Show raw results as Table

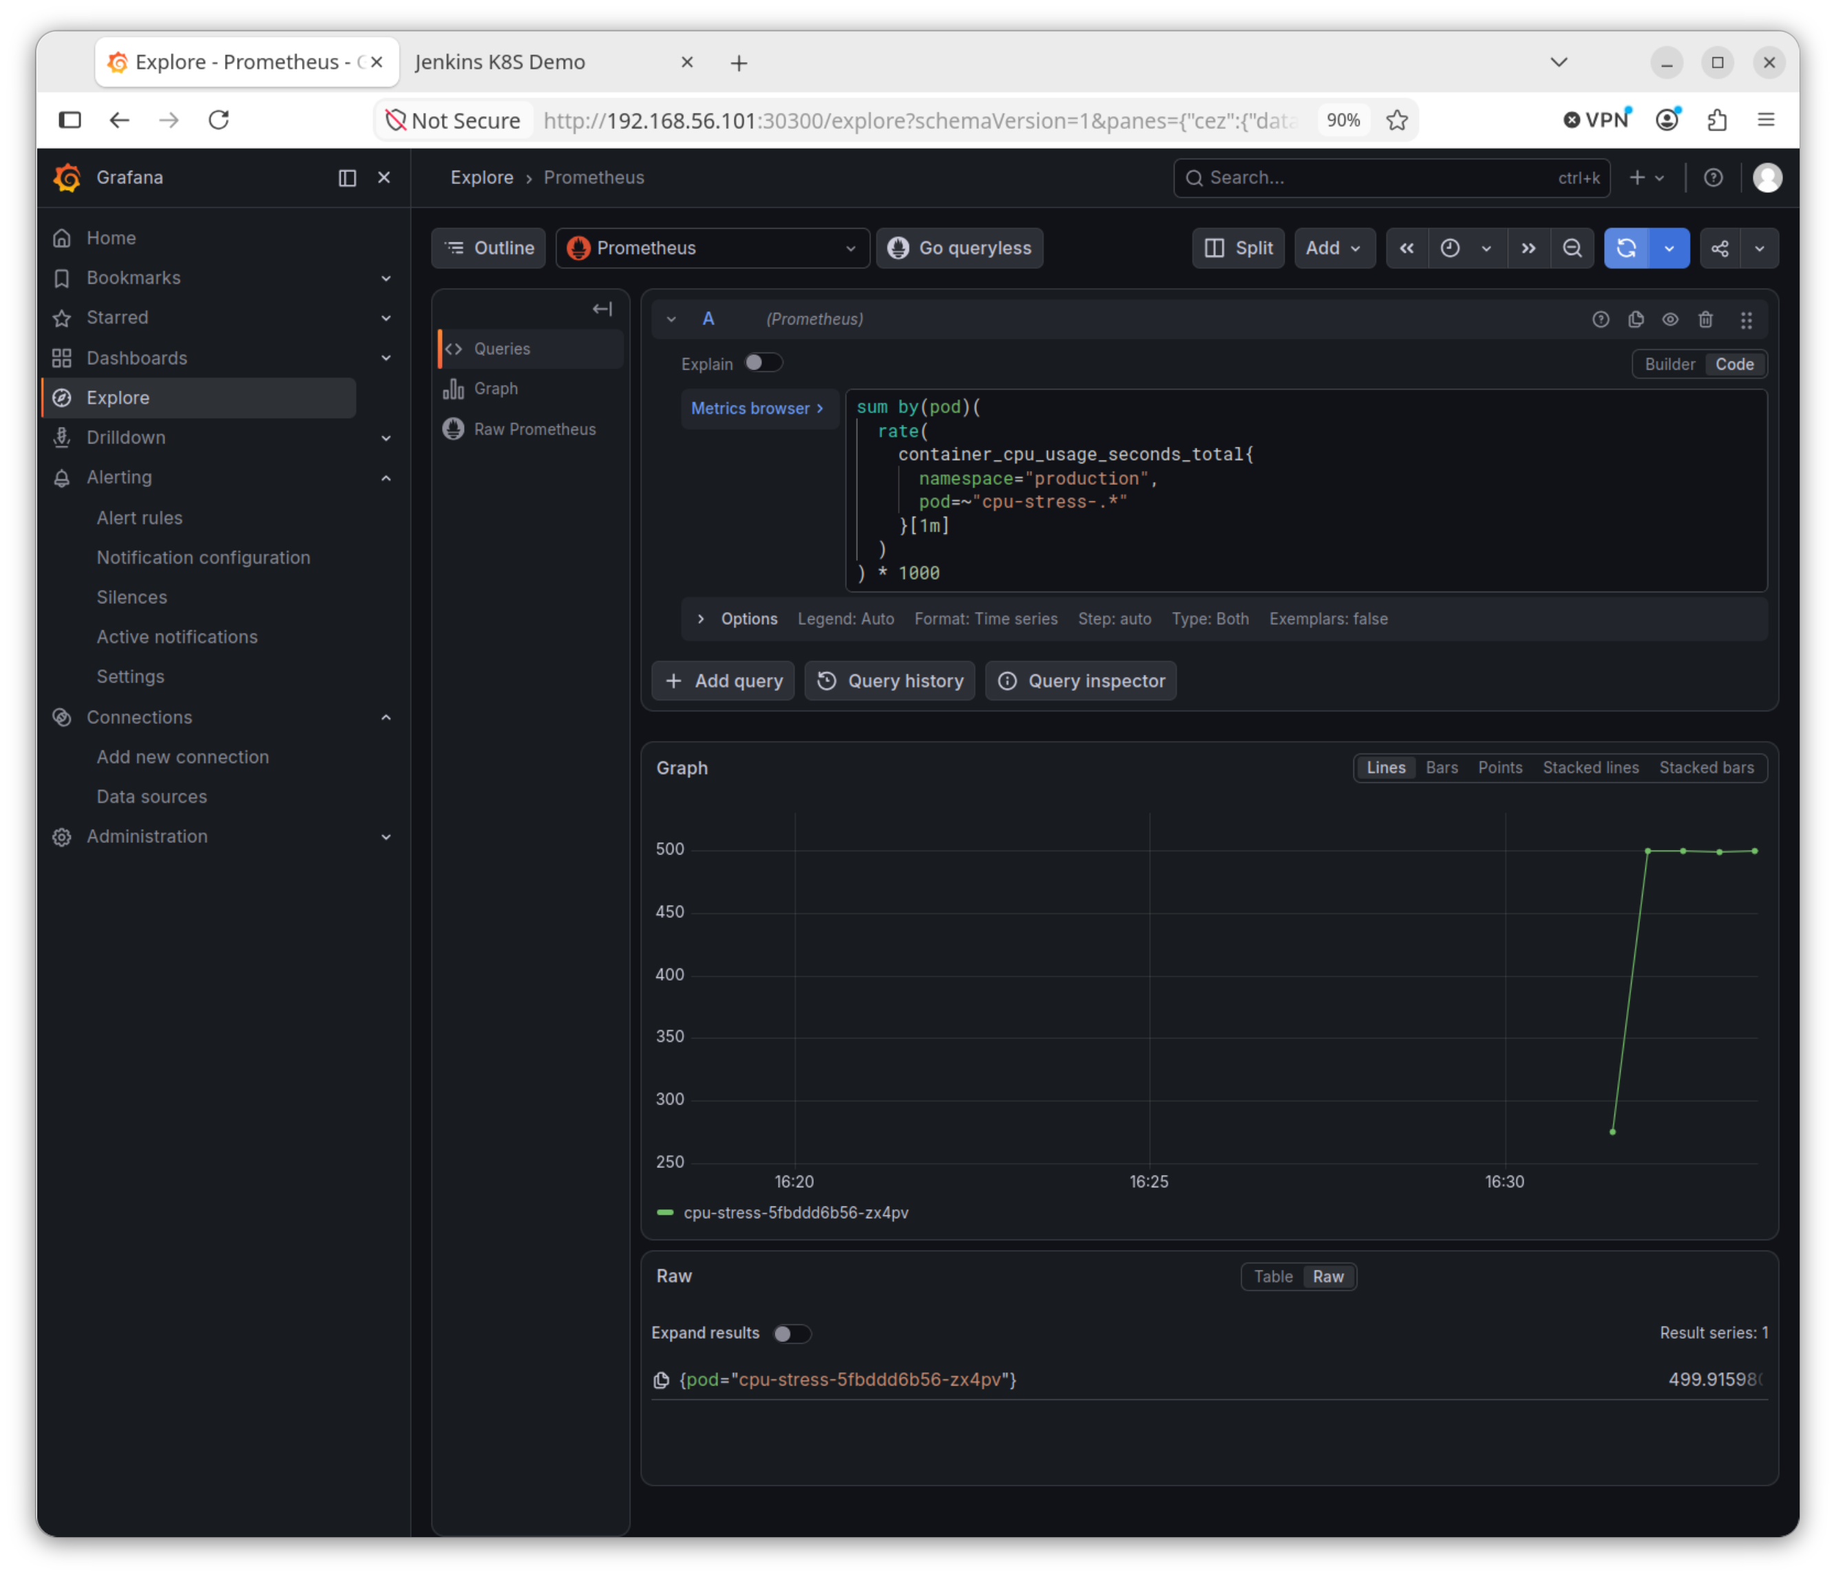pyautogui.click(x=1273, y=1277)
